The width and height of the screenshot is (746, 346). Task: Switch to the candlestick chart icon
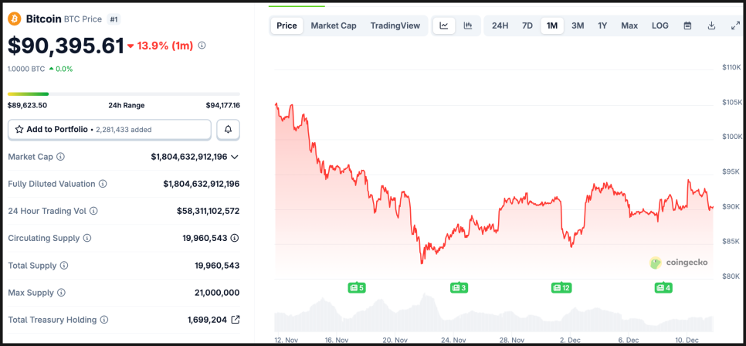tap(467, 25)
